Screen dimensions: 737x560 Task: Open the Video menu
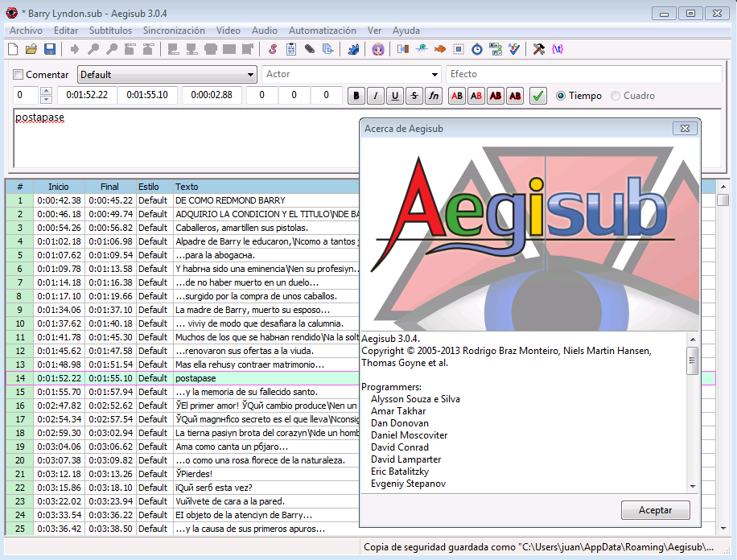(229, 31)
